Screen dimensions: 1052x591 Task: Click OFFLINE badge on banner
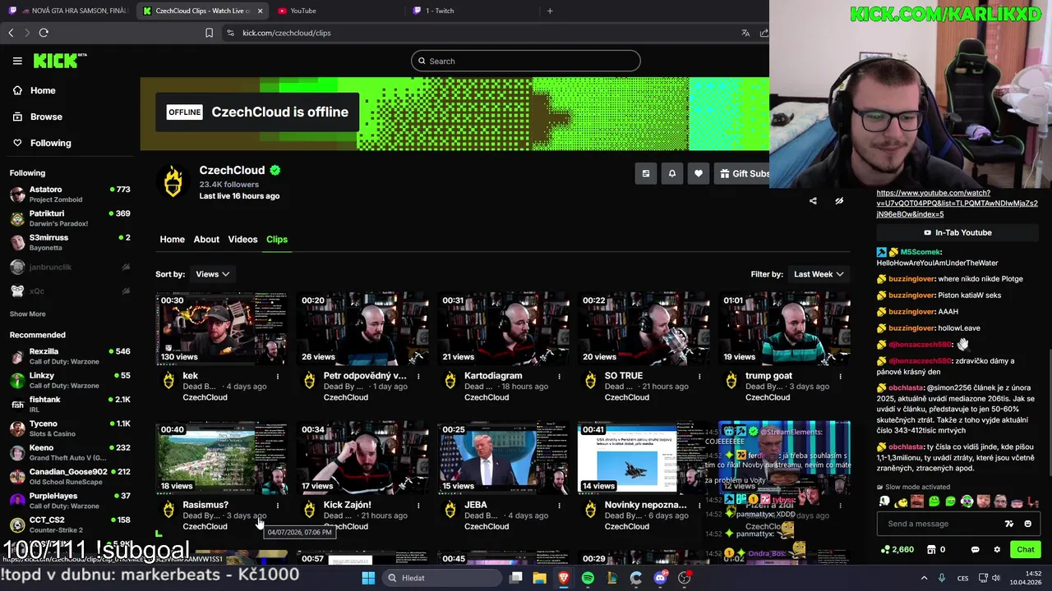[184, 112]
